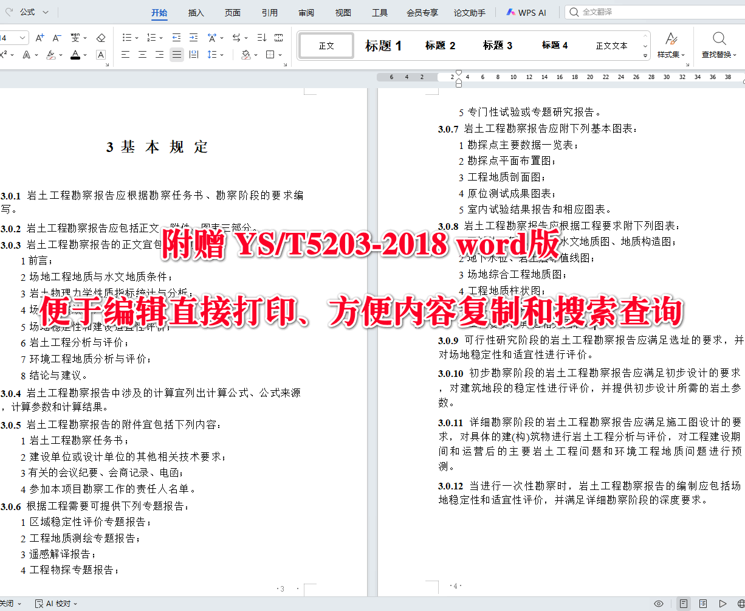
Task: Open the AI 校对 status bar menu
Action: pyautogui.click(x=57, y=604)
